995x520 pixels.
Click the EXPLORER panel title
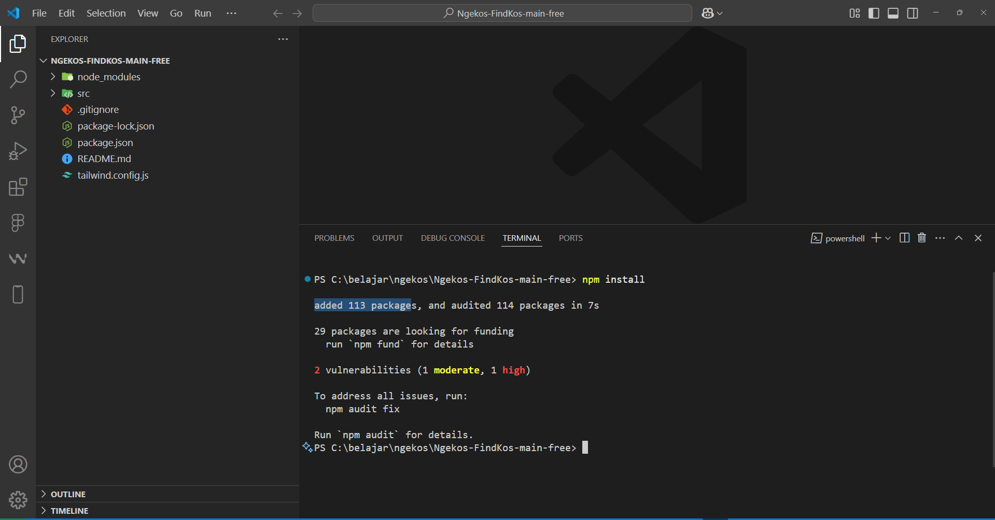point(69,39)
